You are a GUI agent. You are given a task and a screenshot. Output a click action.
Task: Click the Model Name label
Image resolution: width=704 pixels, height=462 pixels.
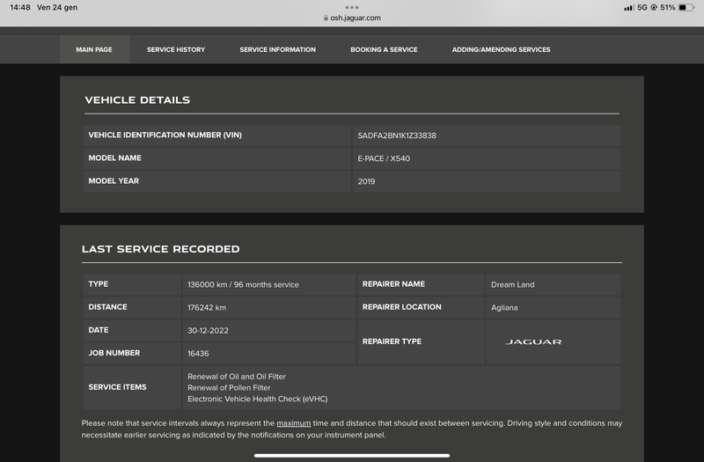(x=115, y=158)
